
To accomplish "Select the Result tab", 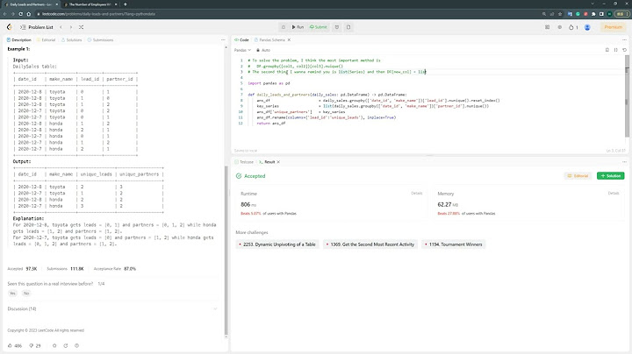I will click(267, 162).
